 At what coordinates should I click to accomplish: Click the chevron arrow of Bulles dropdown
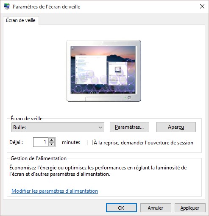tap(100, 127)
